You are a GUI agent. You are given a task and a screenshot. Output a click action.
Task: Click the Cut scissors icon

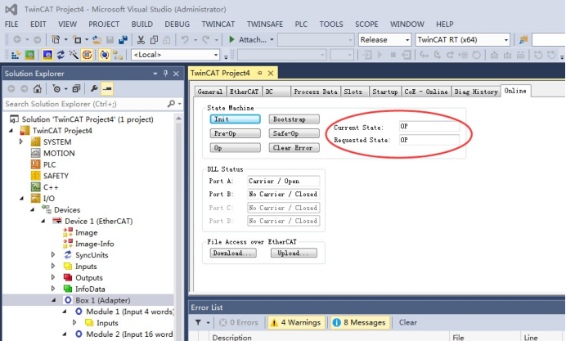click(141, 40)
